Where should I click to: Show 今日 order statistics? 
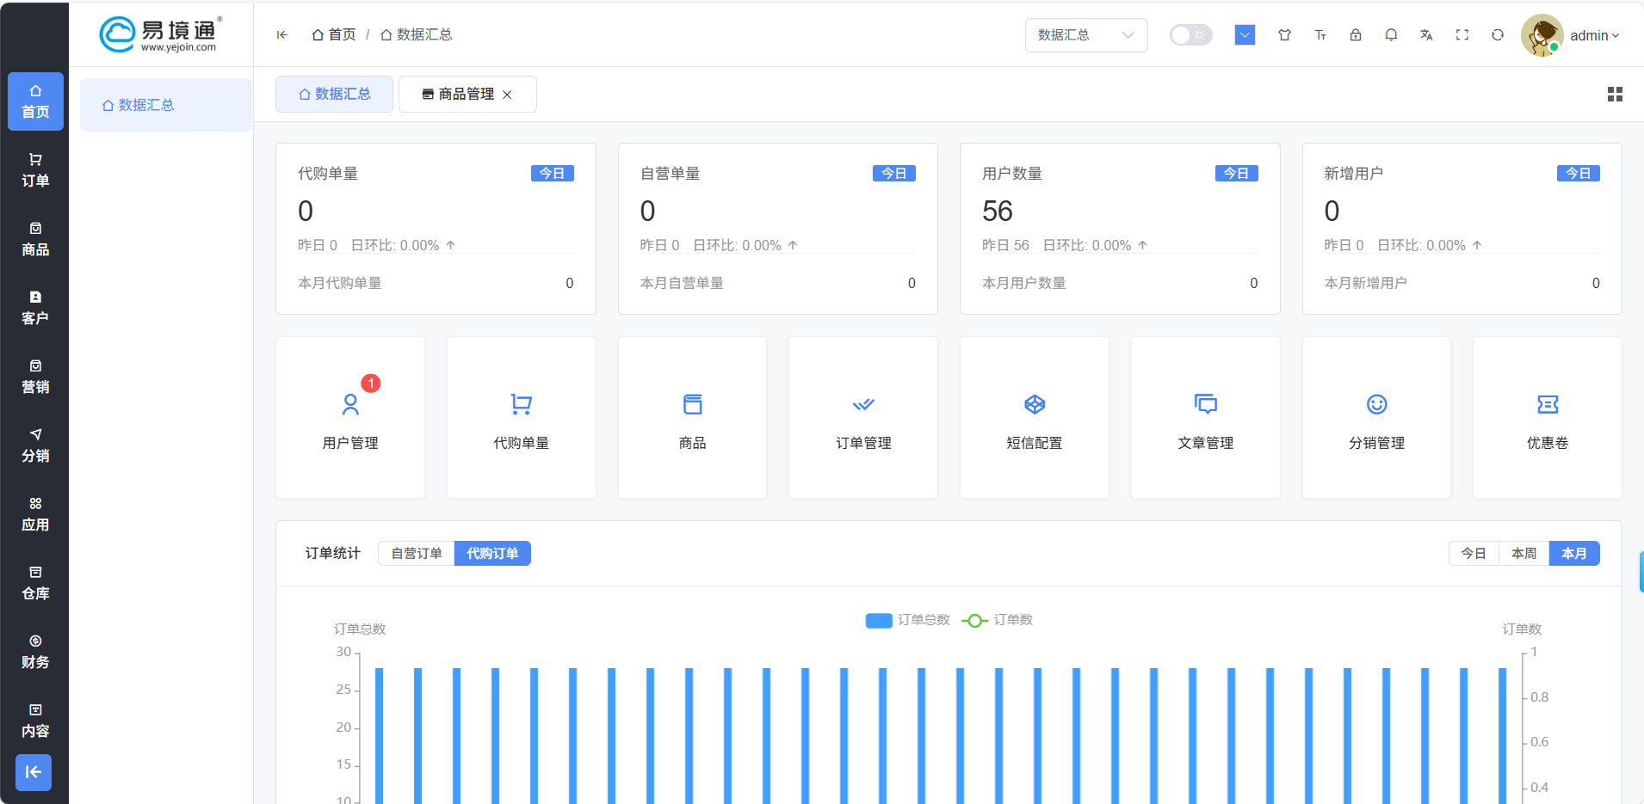pos(1474,553)
